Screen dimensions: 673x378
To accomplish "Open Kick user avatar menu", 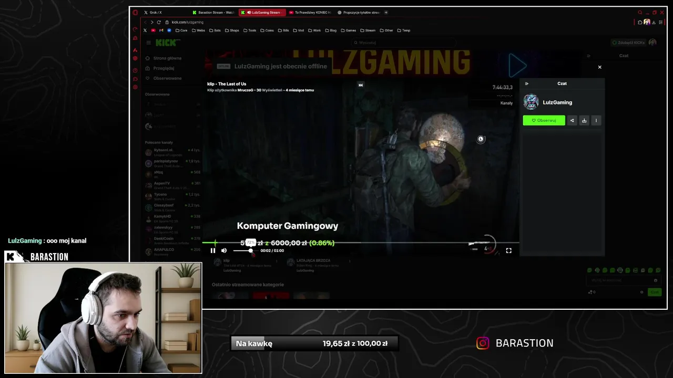I will point(652,43).
